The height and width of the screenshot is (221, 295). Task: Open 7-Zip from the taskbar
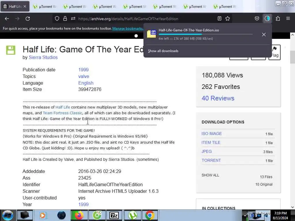[x=114, y=215]
